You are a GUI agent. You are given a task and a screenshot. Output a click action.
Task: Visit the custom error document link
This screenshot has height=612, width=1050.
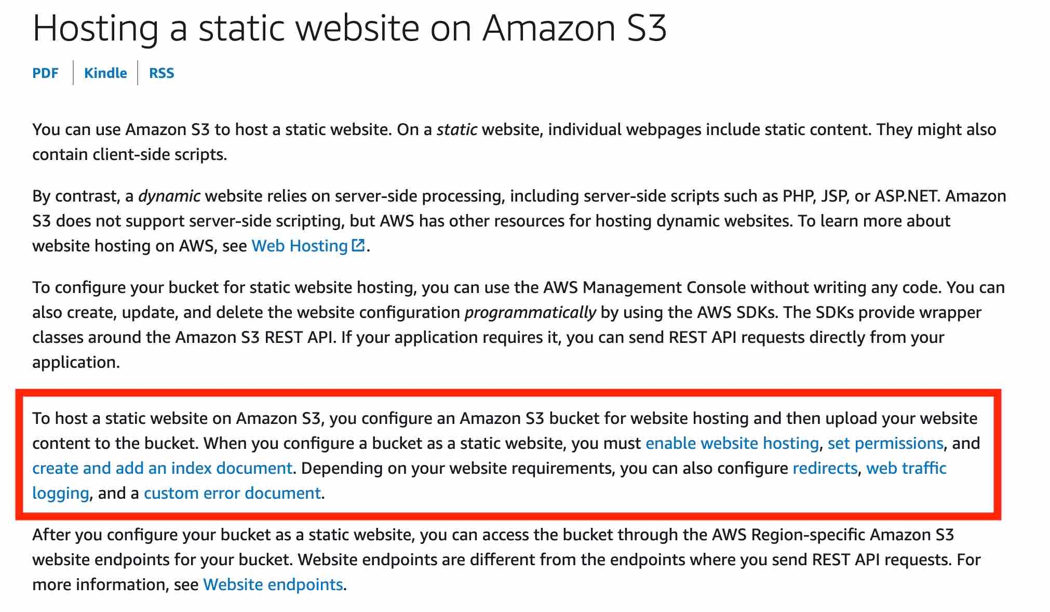coord(232,493)
